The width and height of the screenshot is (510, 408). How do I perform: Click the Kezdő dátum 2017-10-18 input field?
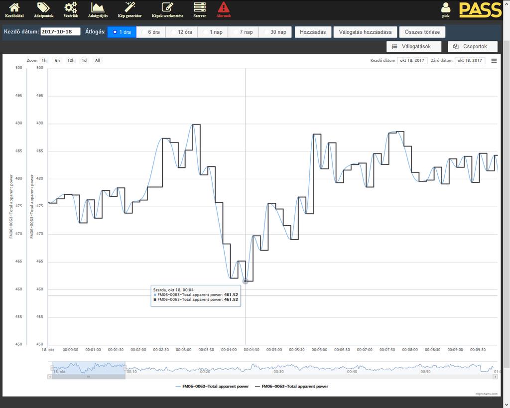60,31
